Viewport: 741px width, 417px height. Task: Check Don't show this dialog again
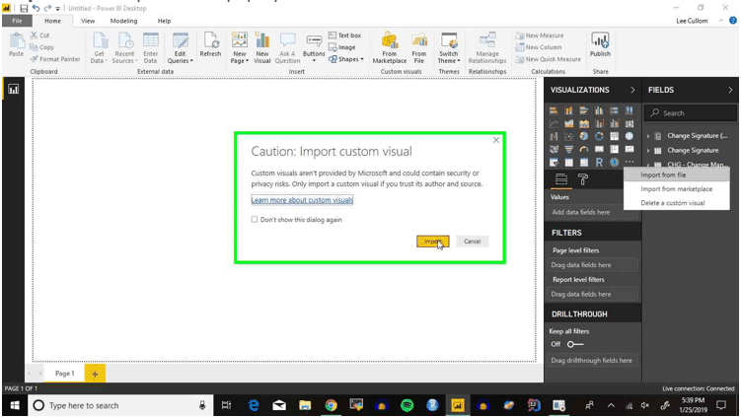[x=255, y=220]
